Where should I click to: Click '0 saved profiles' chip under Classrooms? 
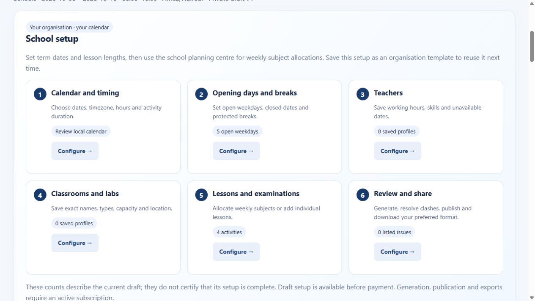pos(74,223)
